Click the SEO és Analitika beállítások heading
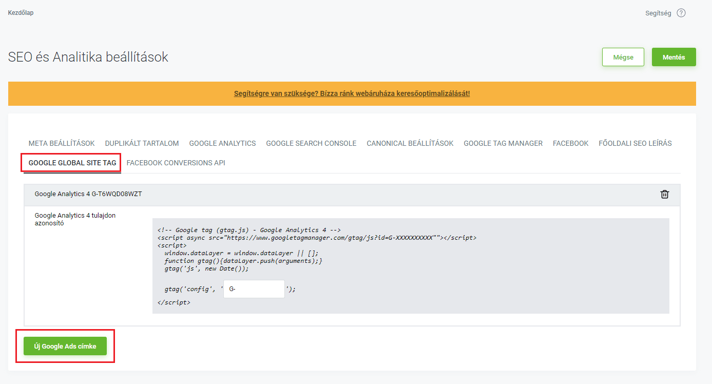This screenshot has height=384, width=712. tap(88, 57)
